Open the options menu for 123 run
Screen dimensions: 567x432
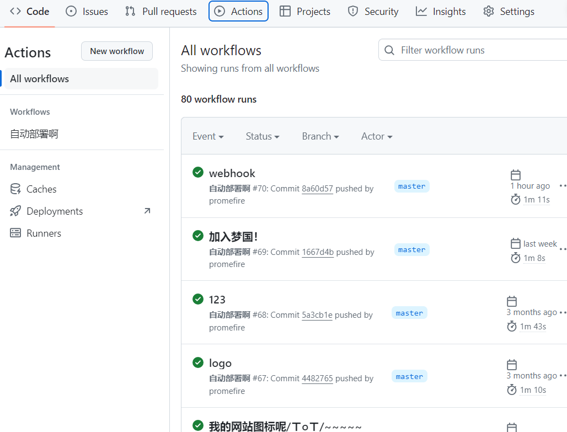point(563,312)
